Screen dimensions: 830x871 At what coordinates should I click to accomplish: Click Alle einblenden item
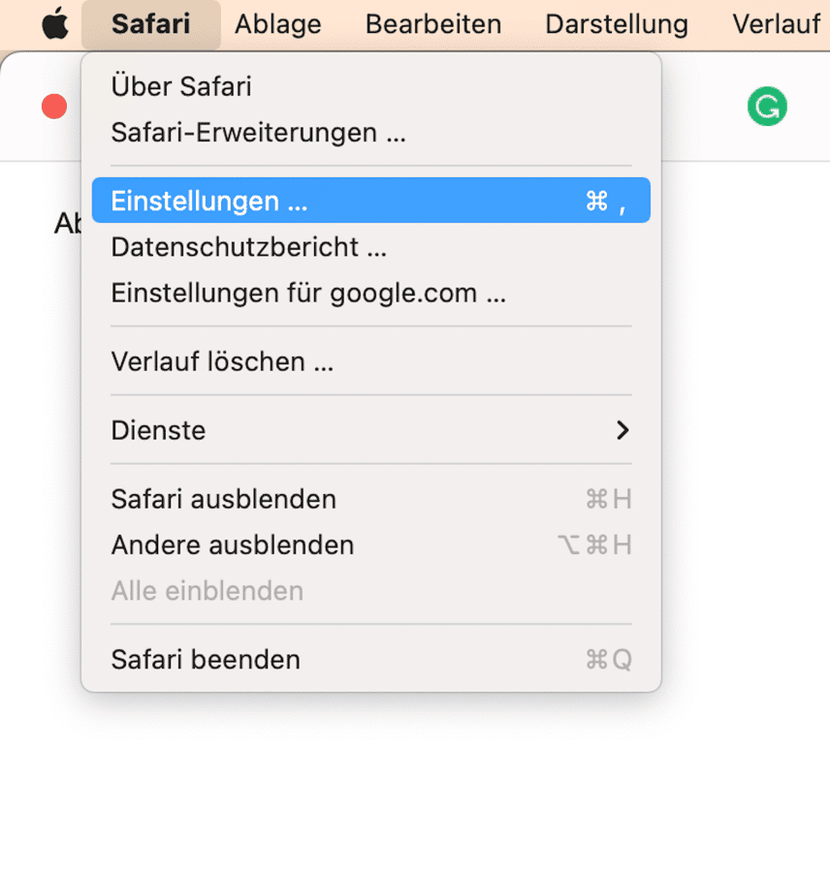pyautogui.click(x=370, y=590)
